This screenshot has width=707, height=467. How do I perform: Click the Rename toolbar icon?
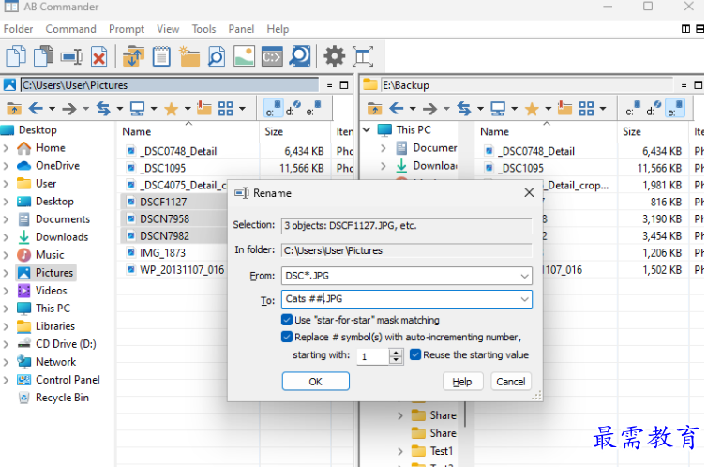(71, 56)
